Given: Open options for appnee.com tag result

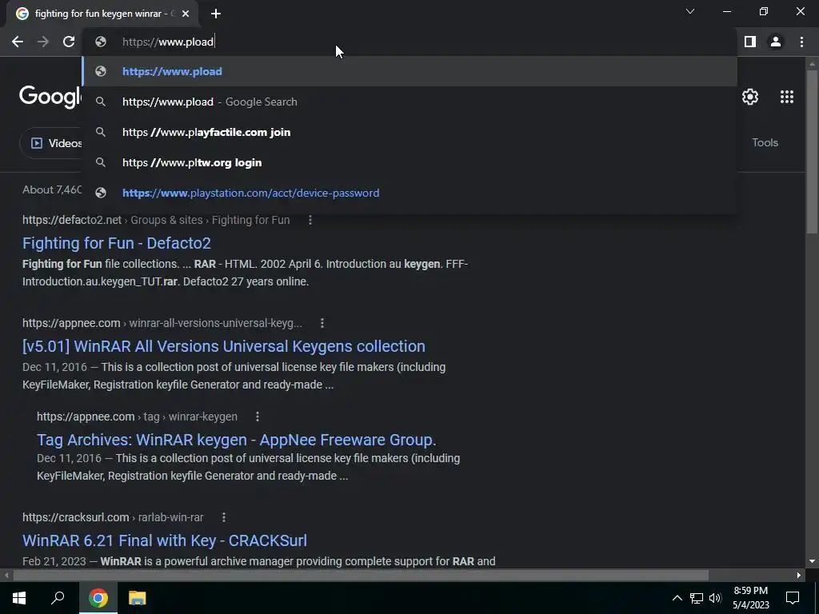Looking at the screenshot, I should click(258, 417).
